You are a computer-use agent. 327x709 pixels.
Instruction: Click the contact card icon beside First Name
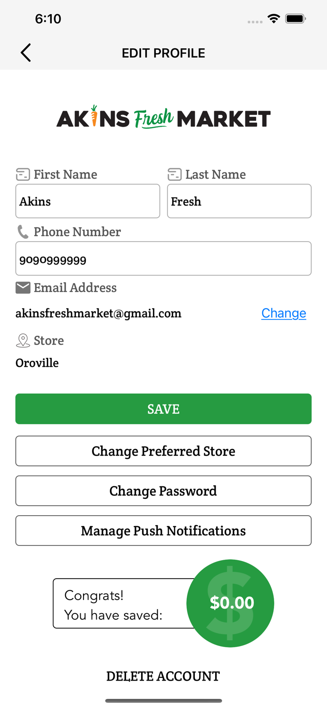click(x=22, y=174)
